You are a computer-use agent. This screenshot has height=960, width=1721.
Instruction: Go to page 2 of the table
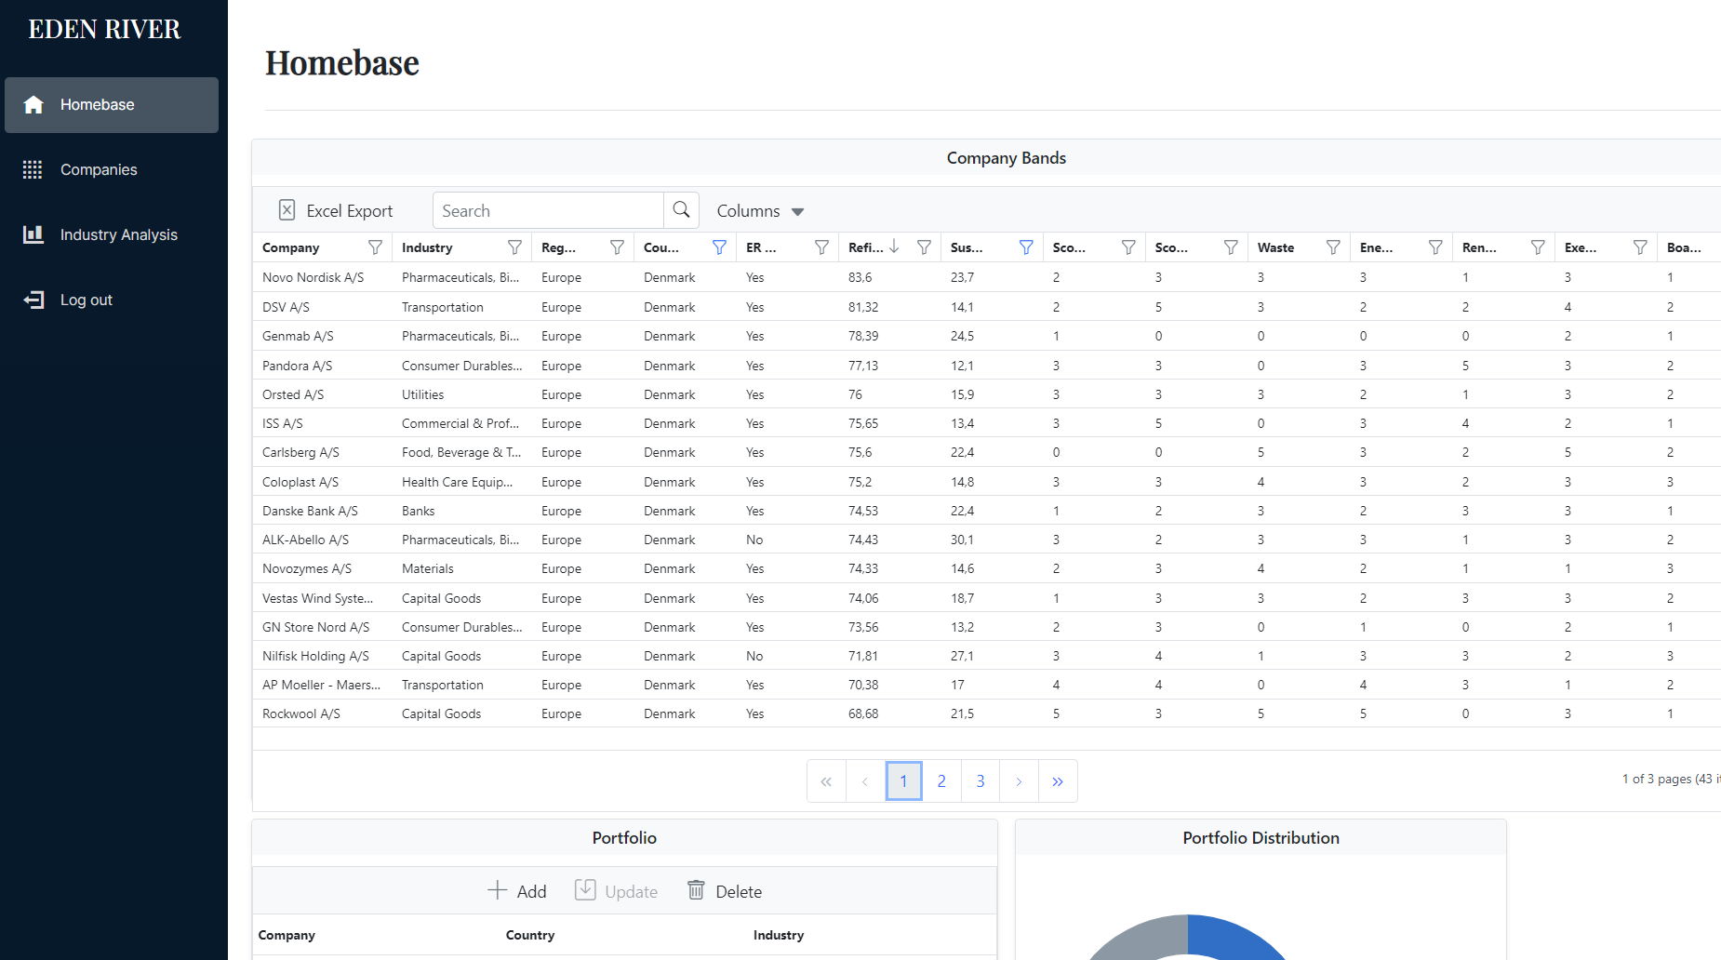tap(941, 781)
